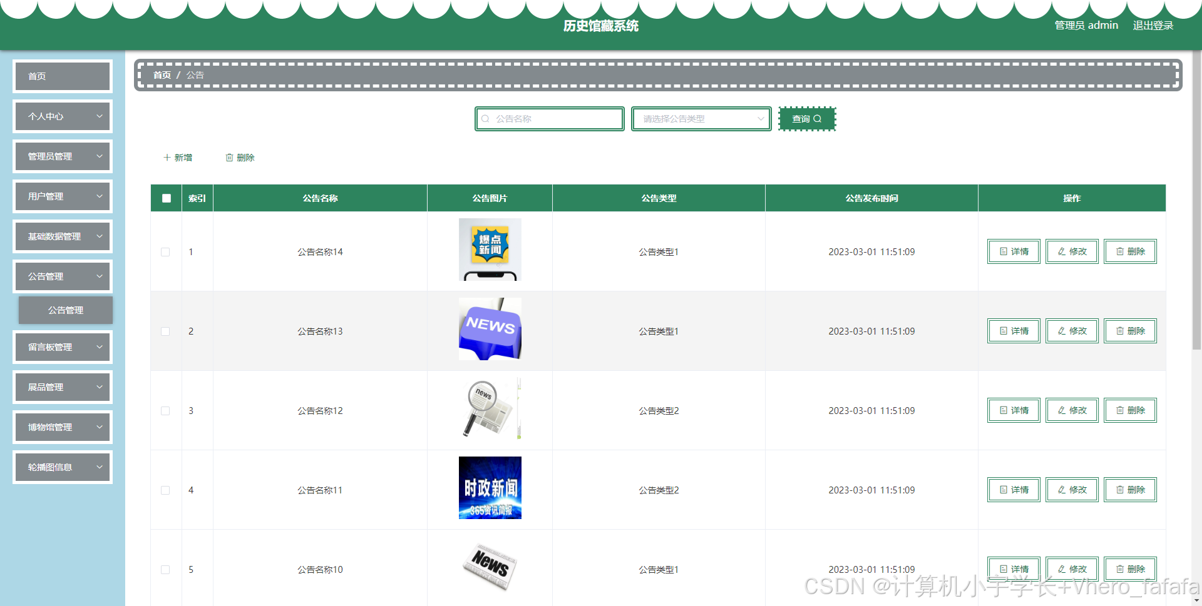Open the 请选择公告类型 dropdown
The height and width of the screenshot is (606, 1202).
coord(701,119)
